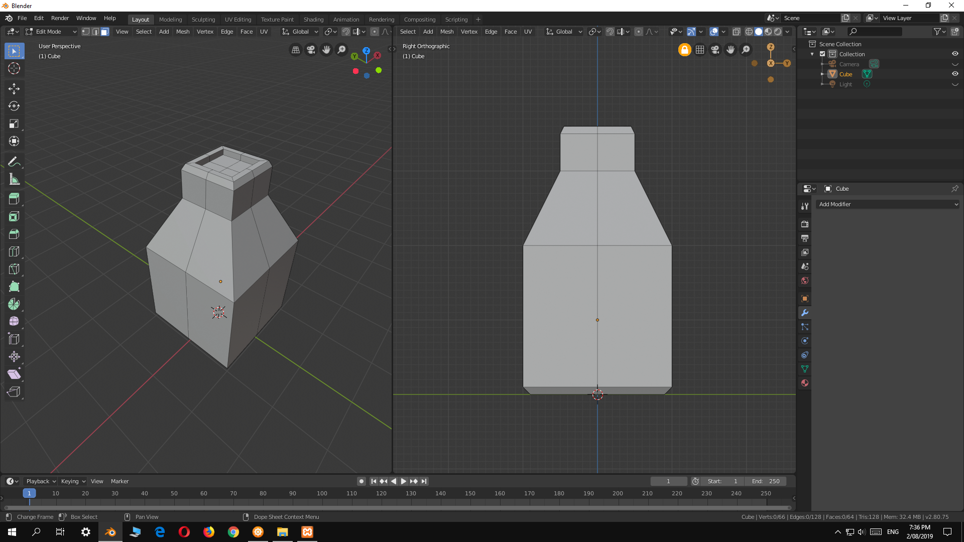Image resolution: width=964 pixels, height=542 pixels.
Task: Open the Mesh menu in left viewport
Action: coord(183,32)
